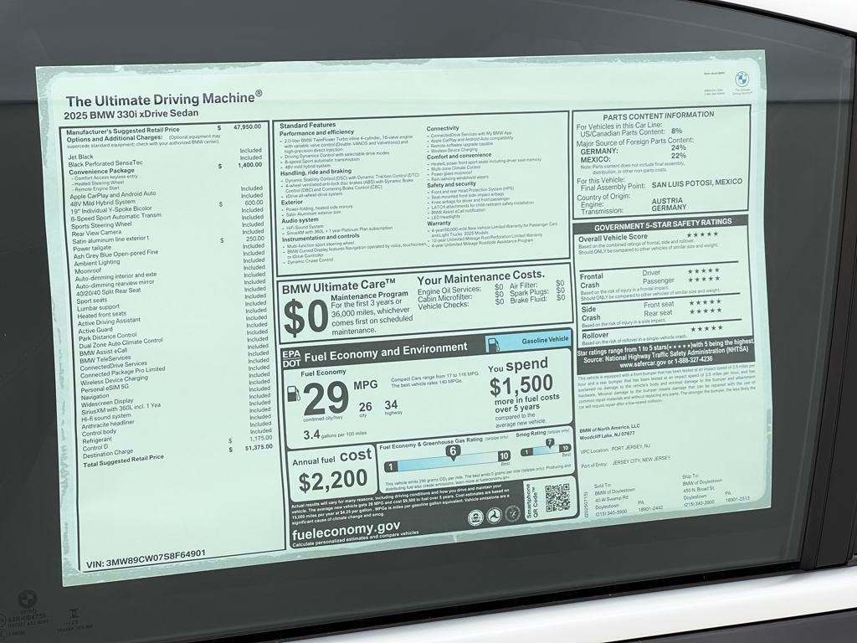The width and height of the screenshot is (857, 643).
Task: Click the Rollover star rating
Action: click(x=707, y=328)
